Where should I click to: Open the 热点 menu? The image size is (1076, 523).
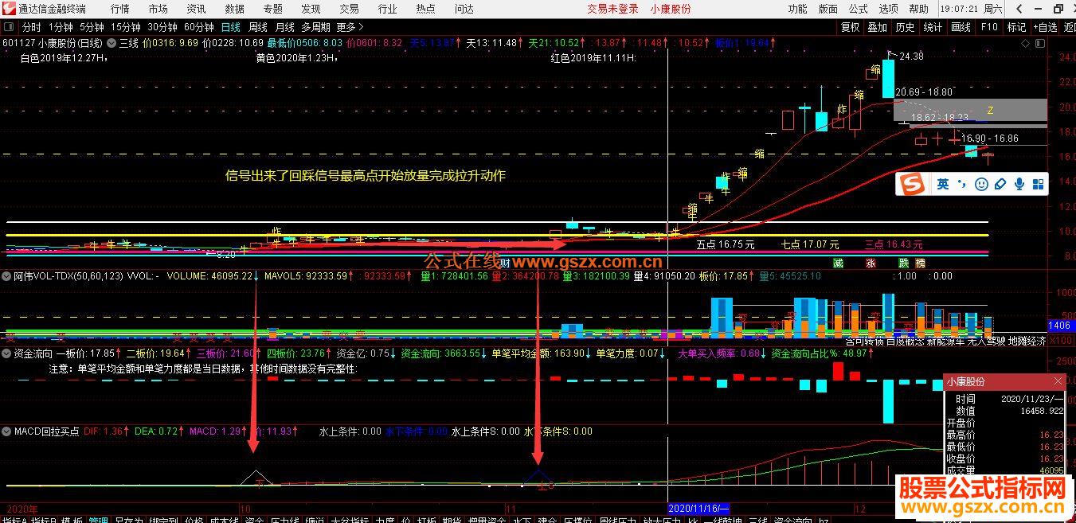pyautogui.click(x=425, y=9)
